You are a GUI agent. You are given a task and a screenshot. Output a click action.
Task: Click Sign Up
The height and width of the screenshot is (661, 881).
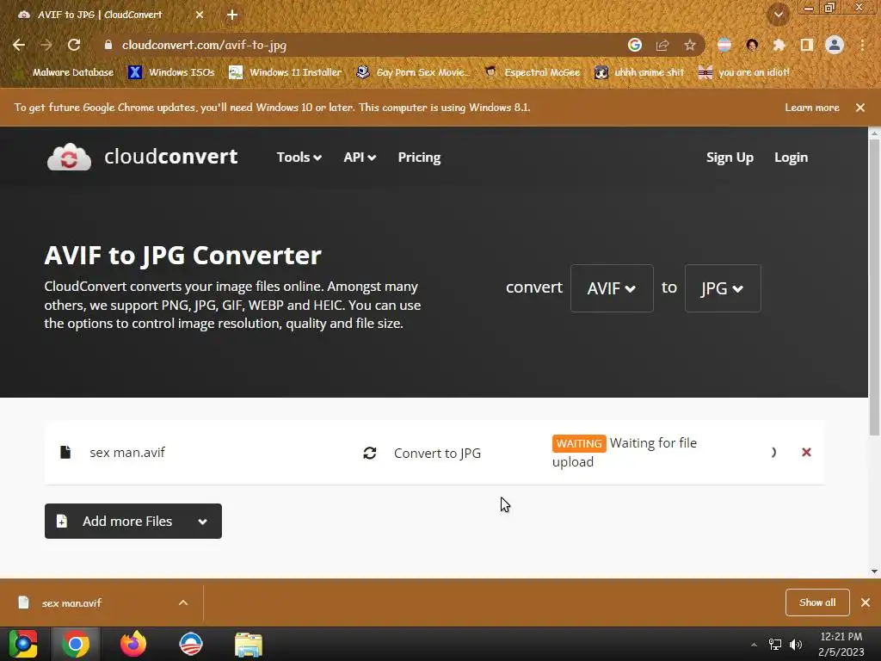[x=730, y=158]
